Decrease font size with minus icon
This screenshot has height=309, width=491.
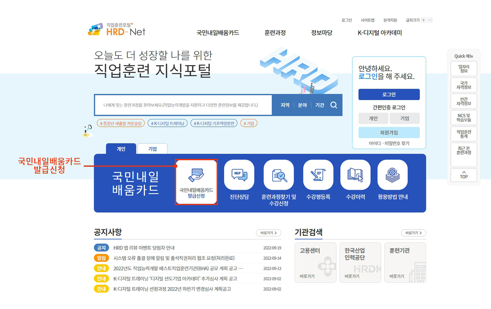click(430, 20)
